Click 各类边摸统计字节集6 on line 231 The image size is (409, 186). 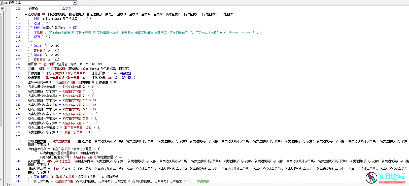point(43,109)
